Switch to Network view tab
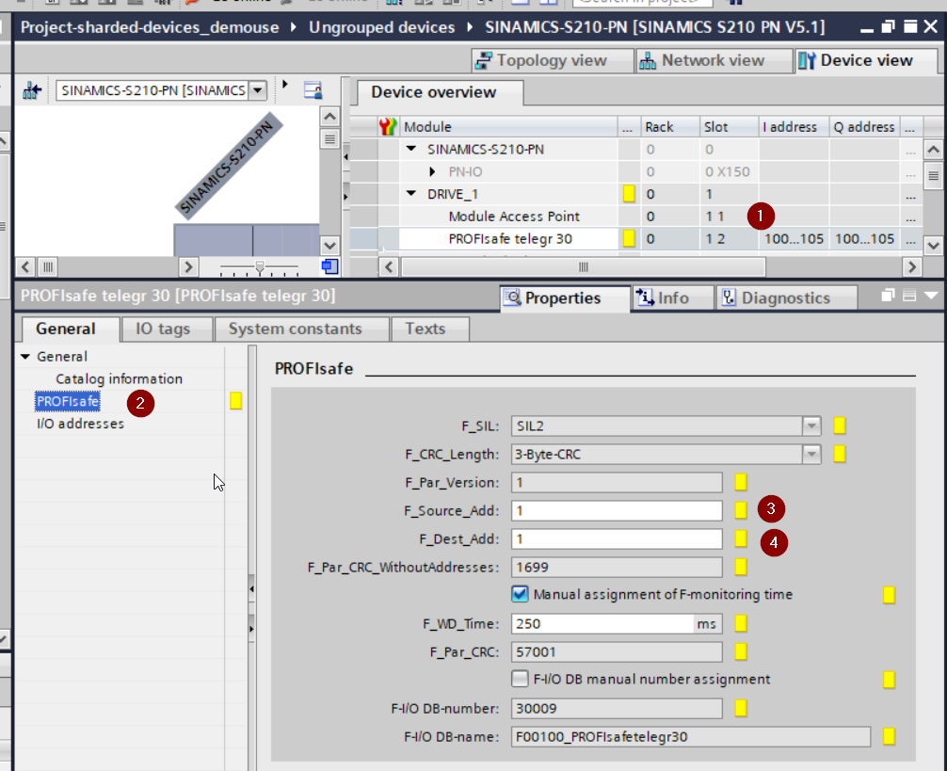 [714, 60]
